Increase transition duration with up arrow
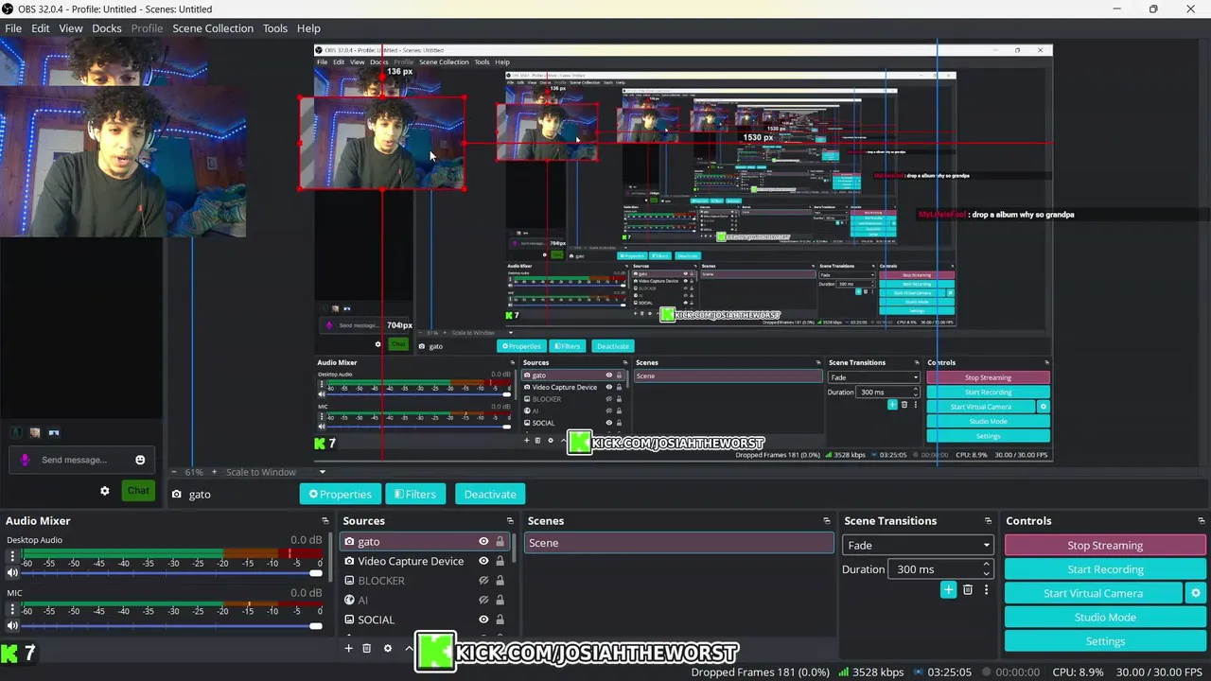 (986, 565)
